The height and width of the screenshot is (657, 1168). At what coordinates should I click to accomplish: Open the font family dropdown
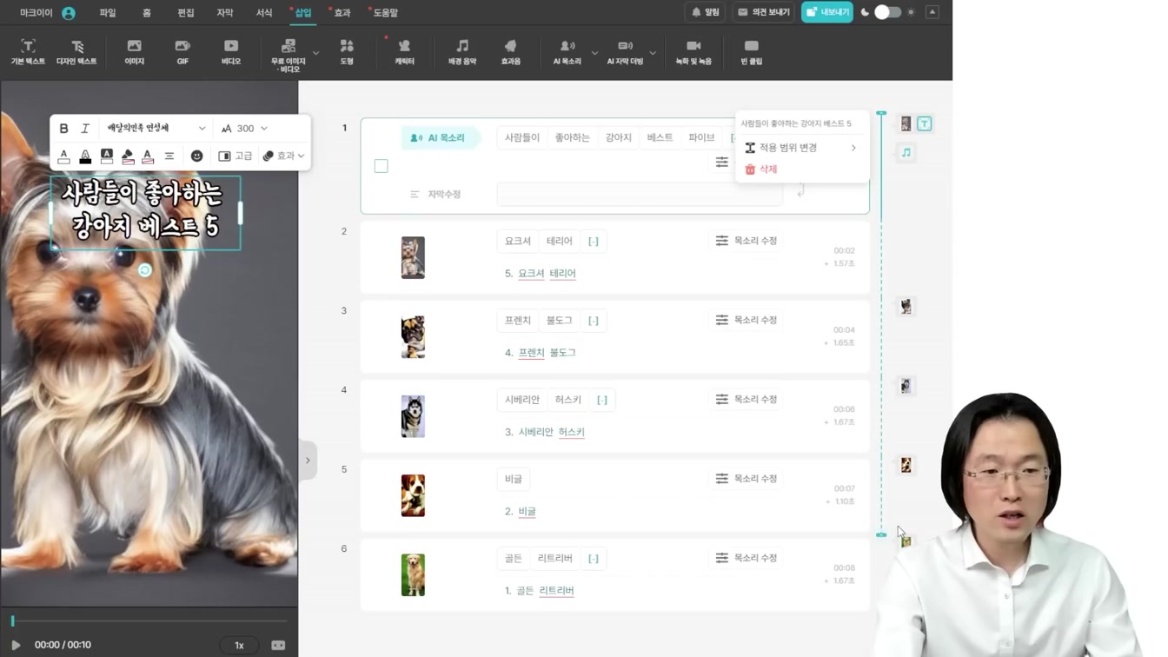click(156, 129)
